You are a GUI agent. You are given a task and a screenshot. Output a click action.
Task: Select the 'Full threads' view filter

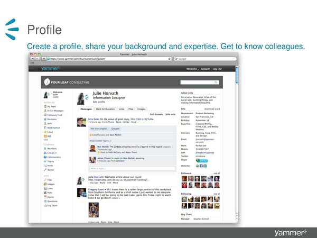[x=156, y=114]
